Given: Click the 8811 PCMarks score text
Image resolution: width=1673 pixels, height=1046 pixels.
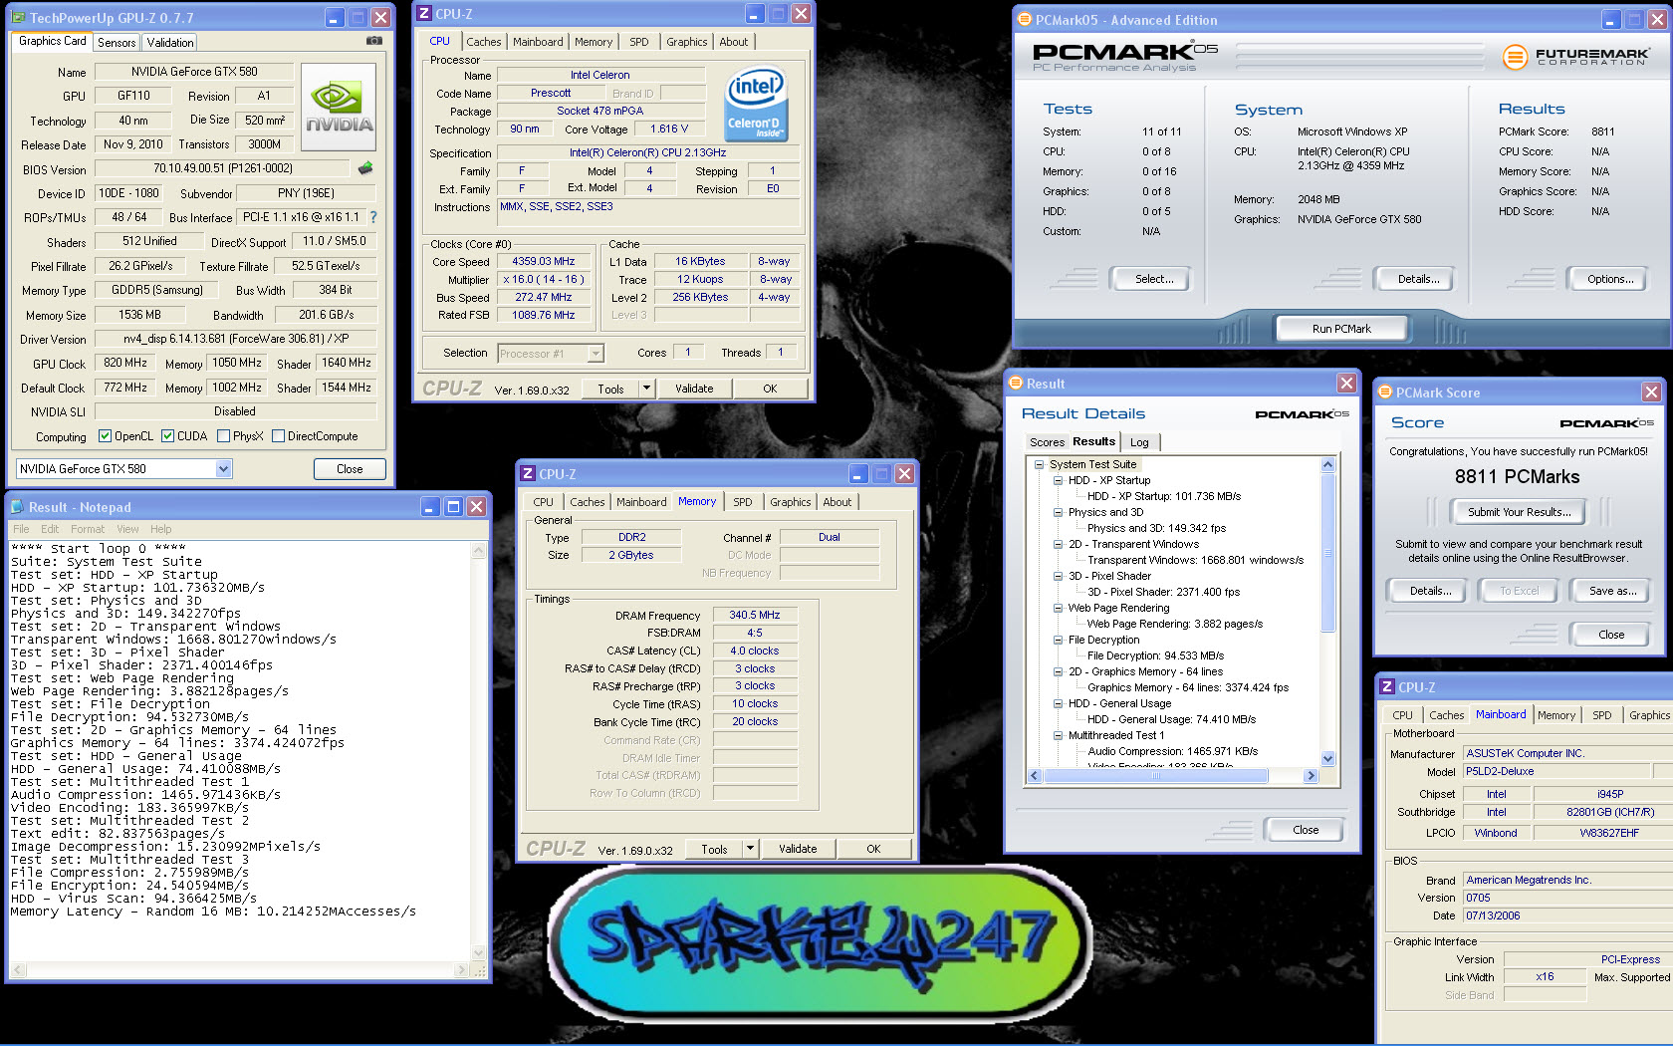Looking at the screenshot, I should [1517, 477].
